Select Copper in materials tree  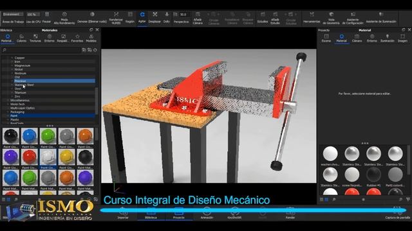[x=20, y=58]
